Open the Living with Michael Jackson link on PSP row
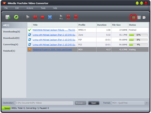Screen dimensions: 151x113 click(55, 40)
